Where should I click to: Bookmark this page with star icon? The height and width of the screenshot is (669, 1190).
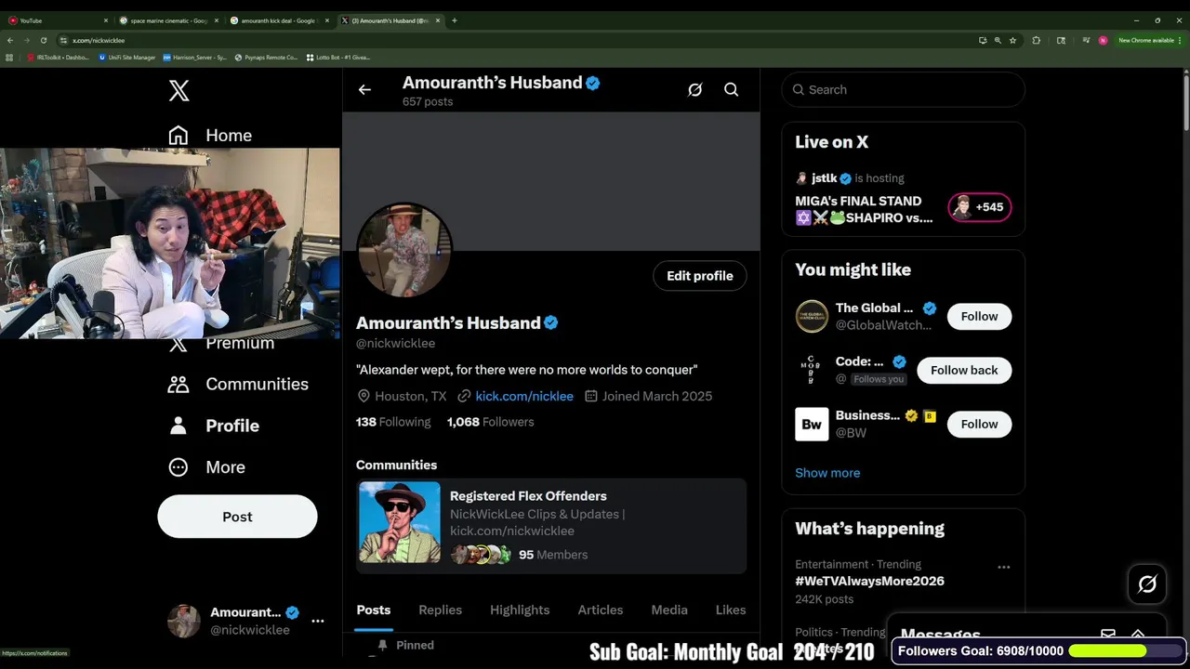pos(1012,40)
